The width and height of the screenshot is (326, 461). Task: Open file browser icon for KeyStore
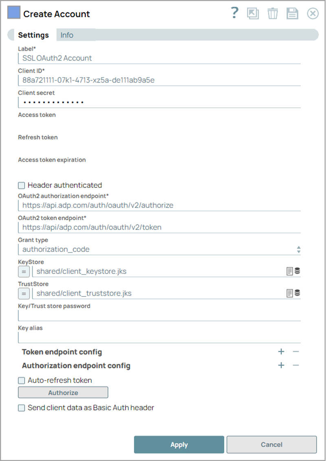tap(290, 271)
